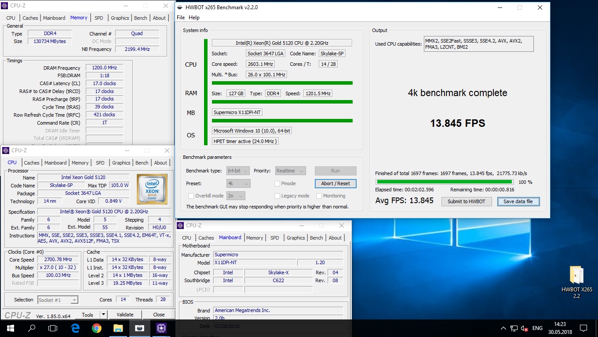
Task: Click the Supermicro X11DPi-NT MB field
Action: click(237, 112)
